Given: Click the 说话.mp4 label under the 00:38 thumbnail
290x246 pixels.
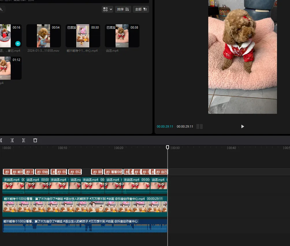Looking at the screenshot, I should pos(112,51).
